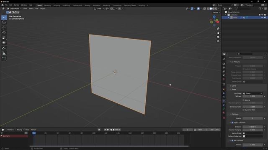Switch to the UV Editing workspace tab
Image resolution: width=268 pixels, height=150 pixels.
66,5
